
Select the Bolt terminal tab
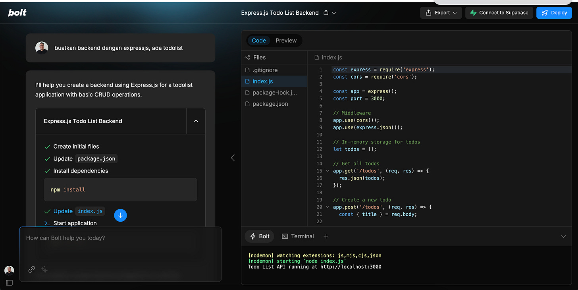[260, 236]
